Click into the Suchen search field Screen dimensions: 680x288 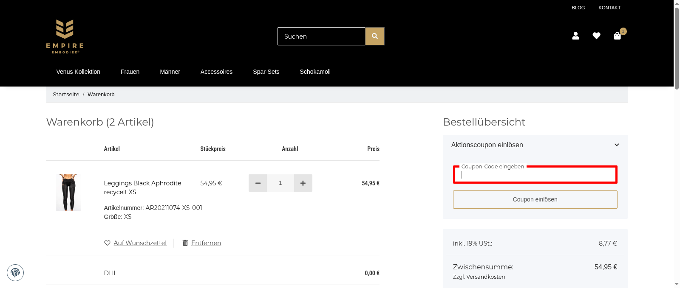[321, 36]
